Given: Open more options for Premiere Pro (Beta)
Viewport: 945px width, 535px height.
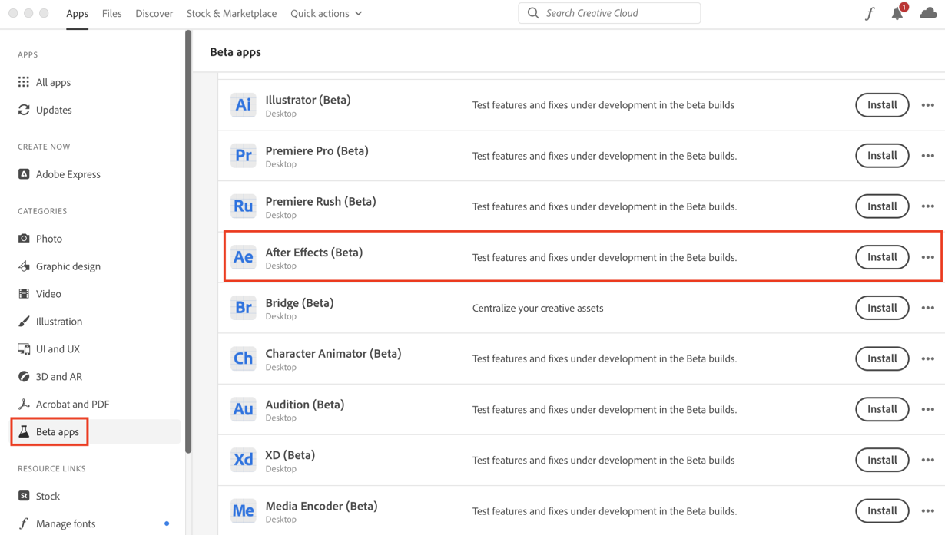Looking at the screenshot, I should (927, 156).
